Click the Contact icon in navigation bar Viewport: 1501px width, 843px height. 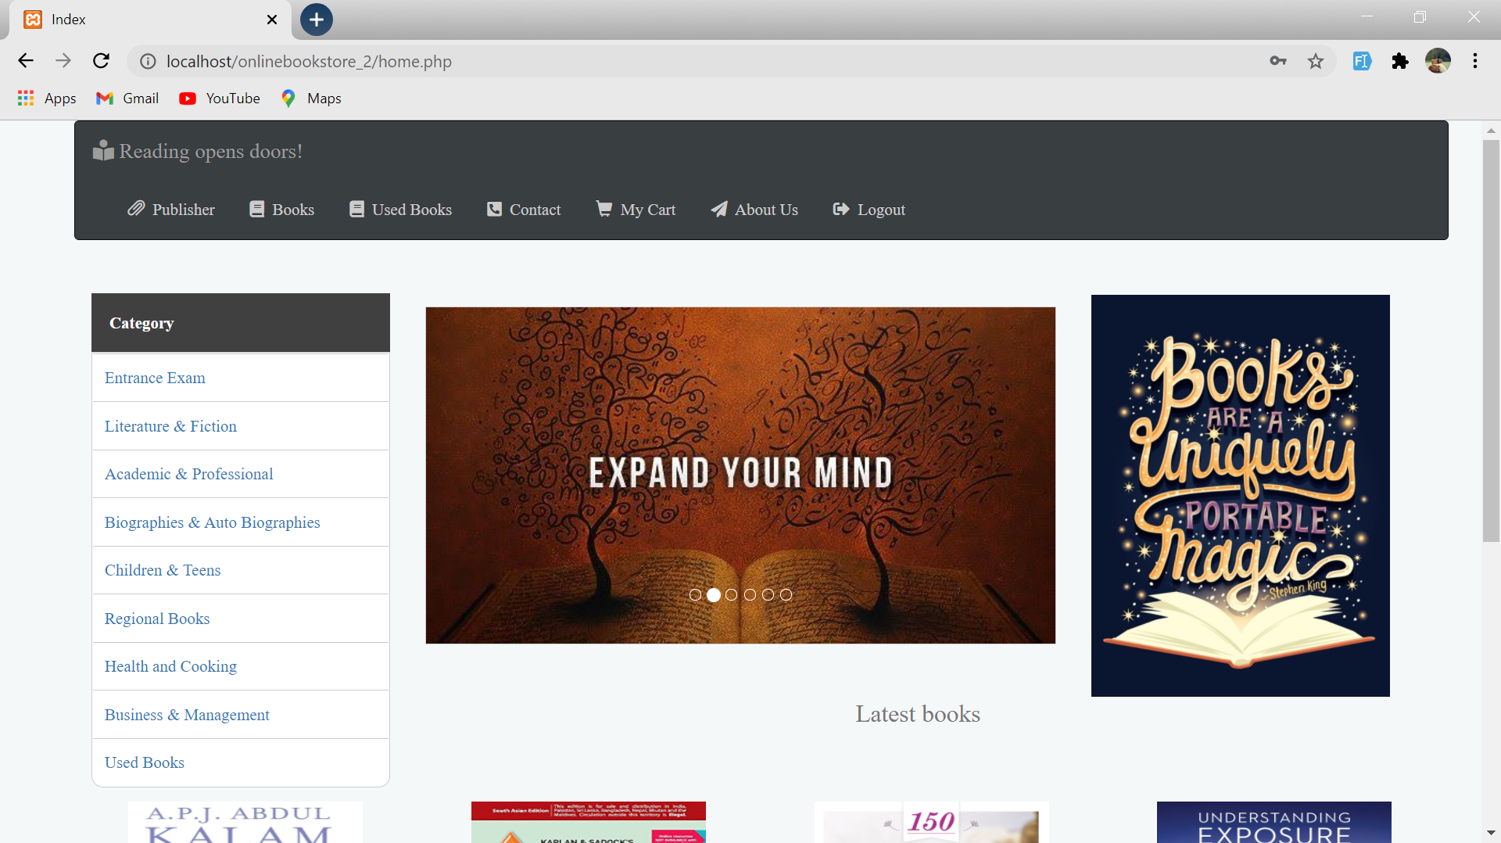(494, 209)
